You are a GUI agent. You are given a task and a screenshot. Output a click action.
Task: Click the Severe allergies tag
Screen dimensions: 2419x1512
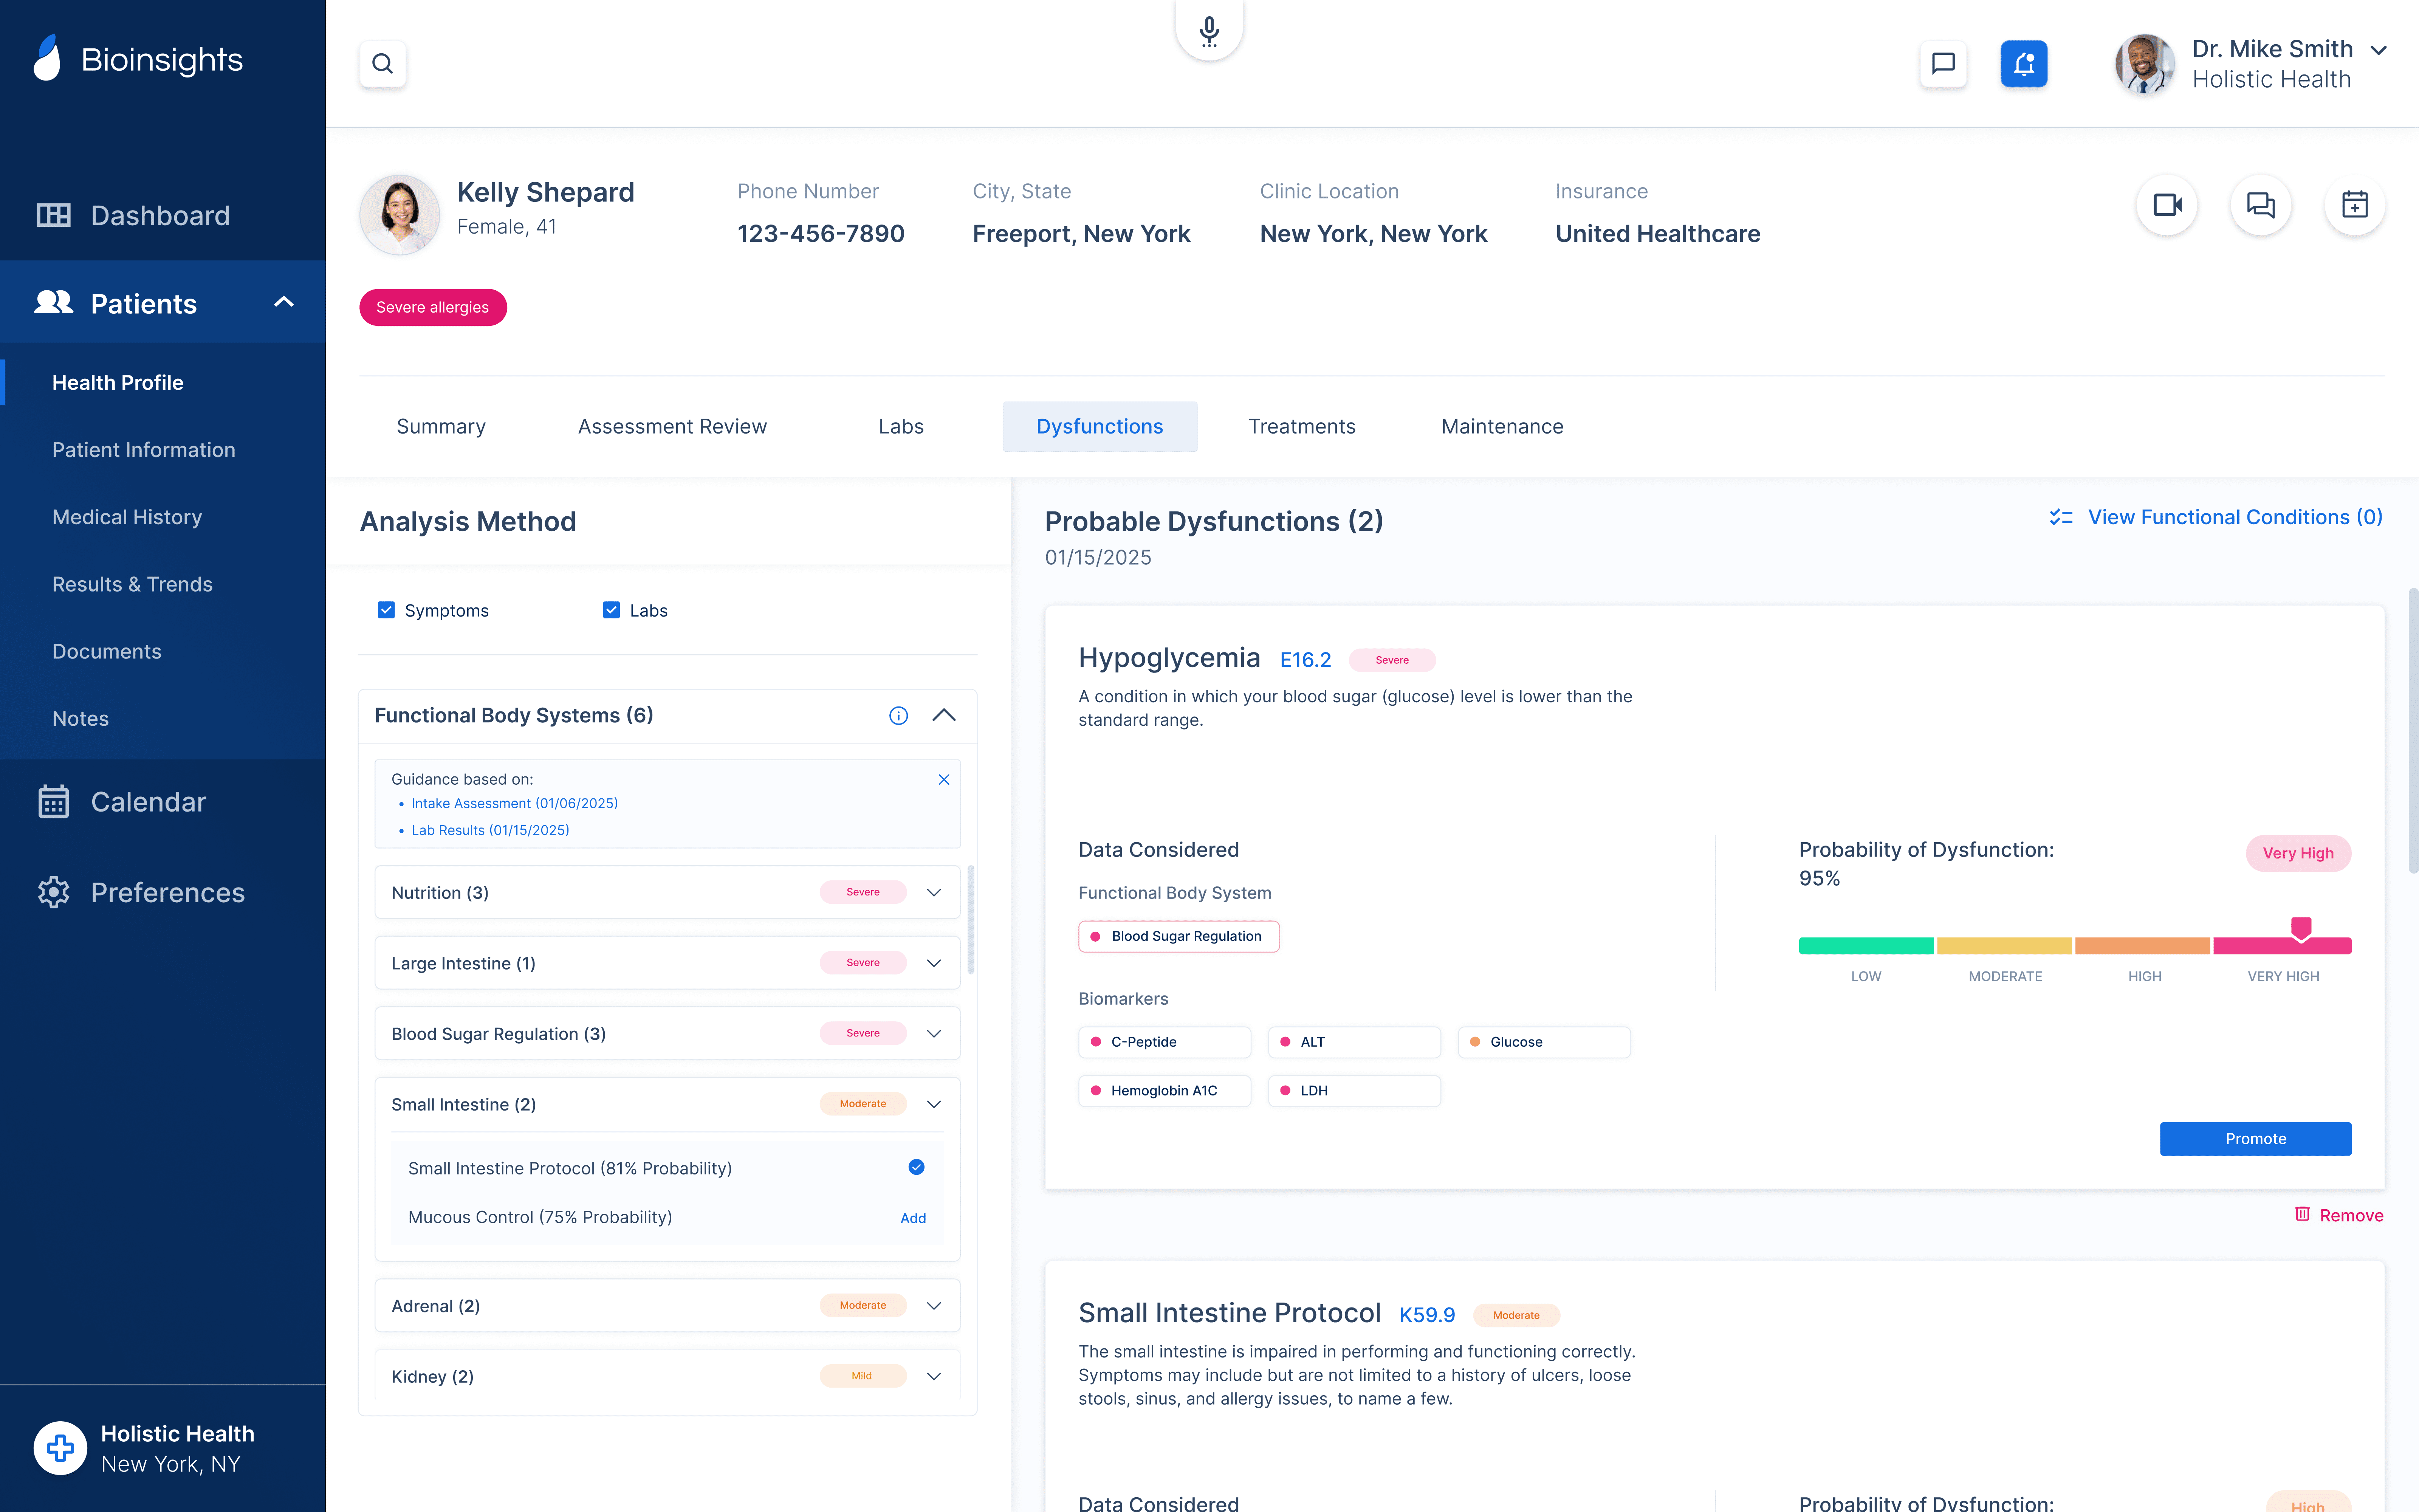(x=433, y=308)
